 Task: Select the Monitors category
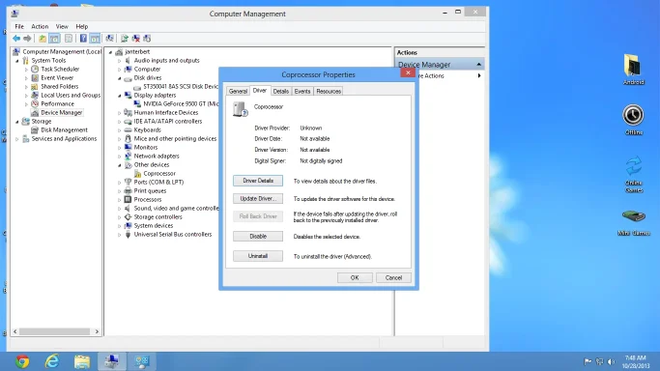[x=146, y=147]
